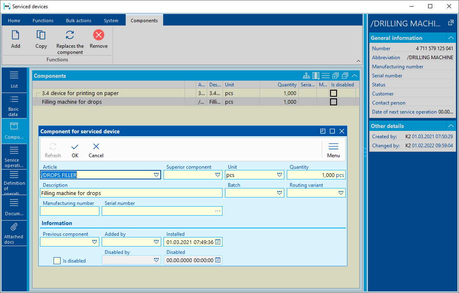459x293 pixels.
Task: Open the Documents sidebar item
Action: [14, 208]
